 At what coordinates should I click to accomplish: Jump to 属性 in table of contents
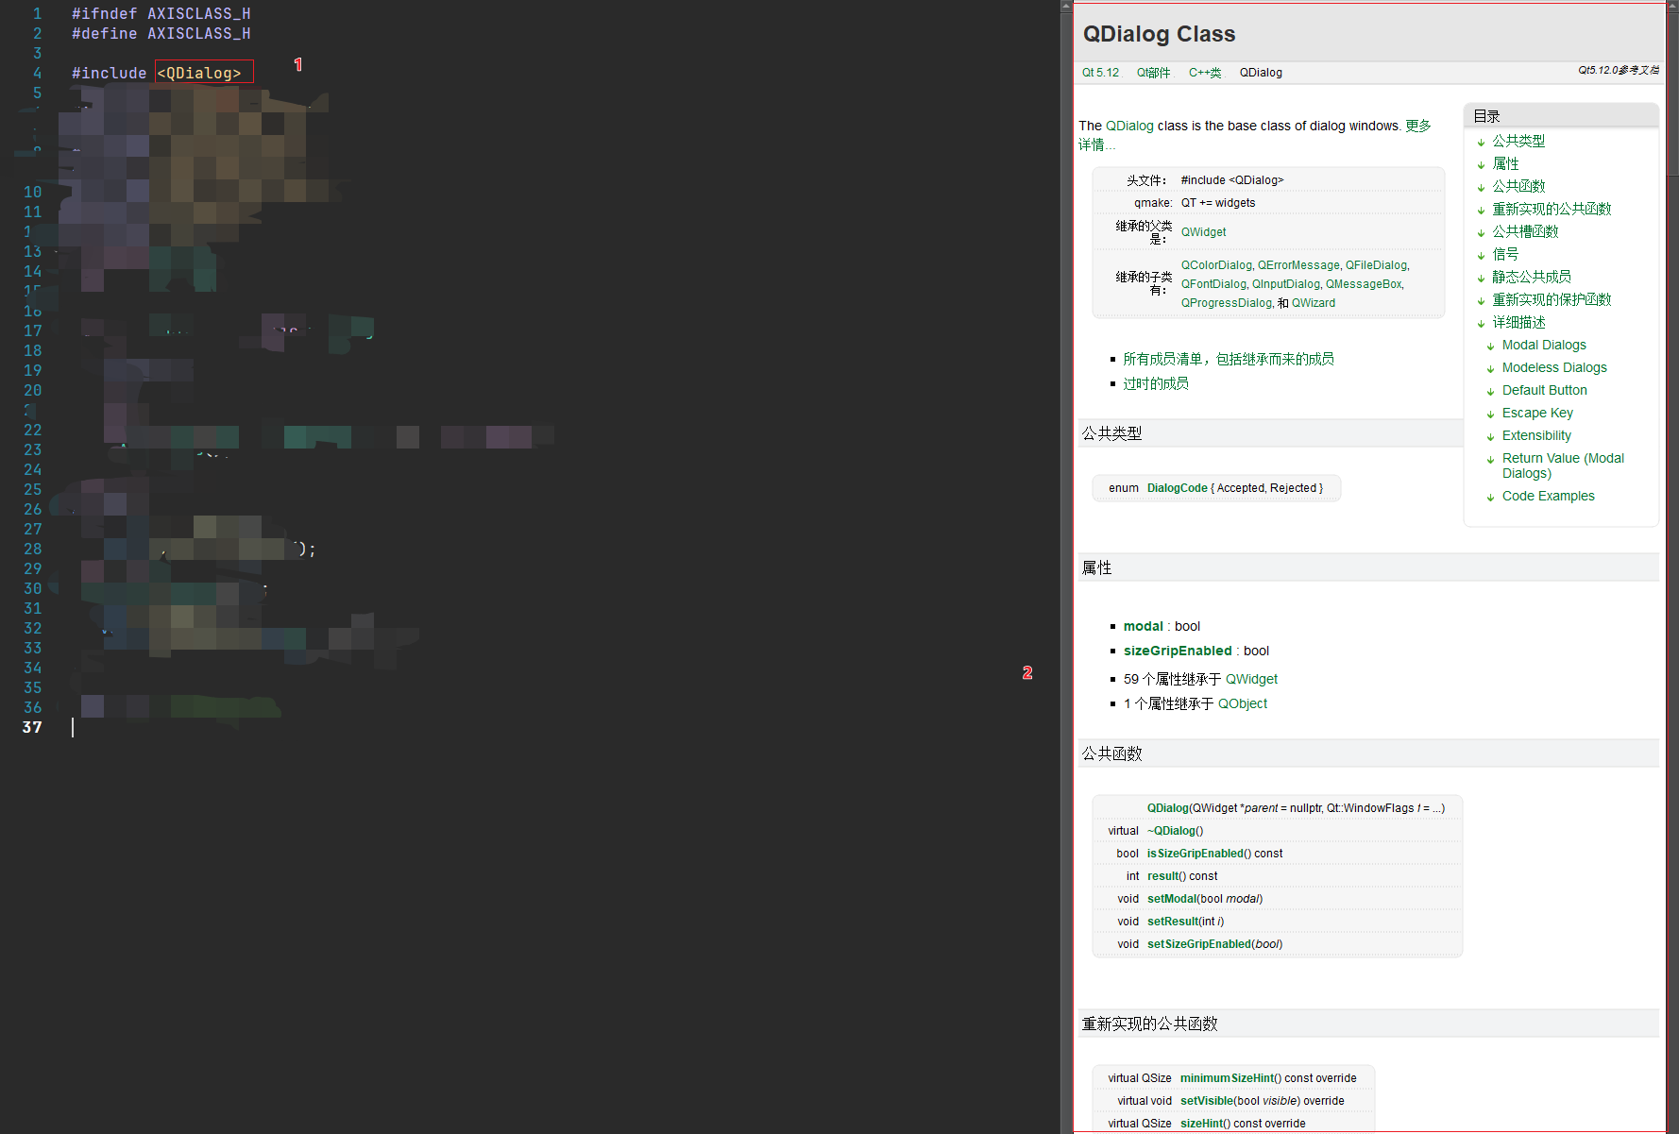click(x=1505, y=163)
